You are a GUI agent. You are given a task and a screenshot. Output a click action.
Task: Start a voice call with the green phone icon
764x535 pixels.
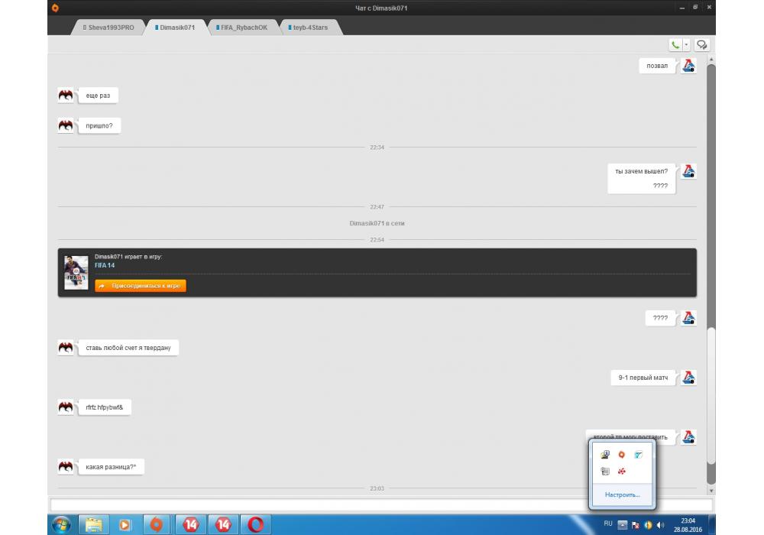pos(676,45)
